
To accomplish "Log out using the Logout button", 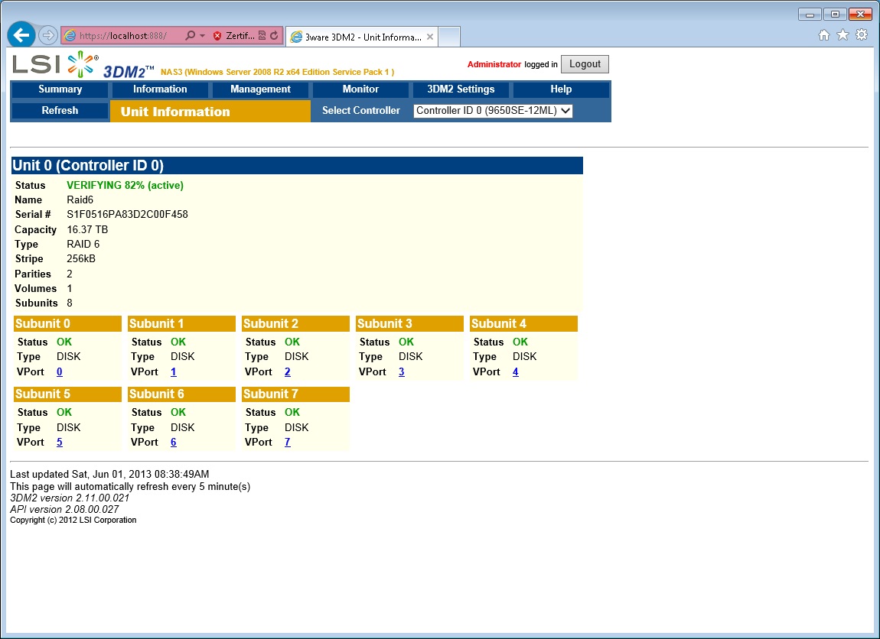I will pyautogui.click(x=585, y=64).
